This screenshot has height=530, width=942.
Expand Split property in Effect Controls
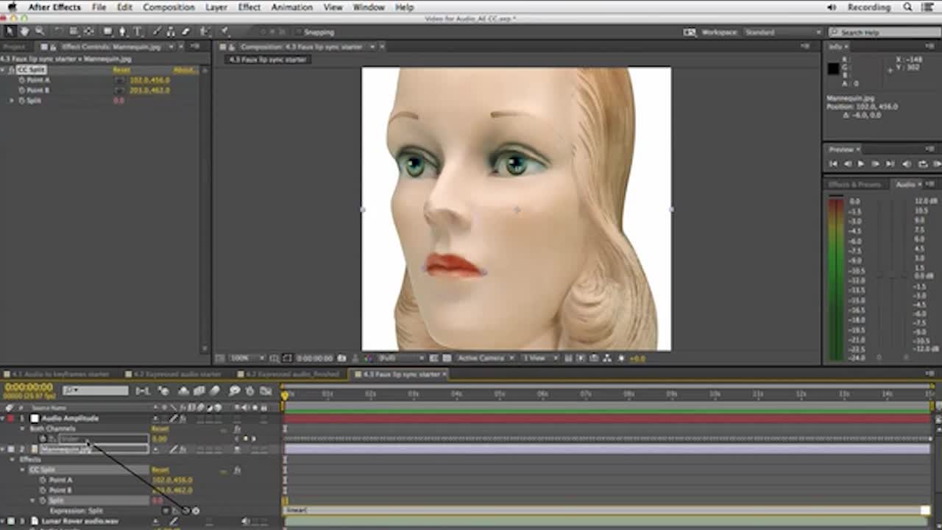[x=12, y=100]
